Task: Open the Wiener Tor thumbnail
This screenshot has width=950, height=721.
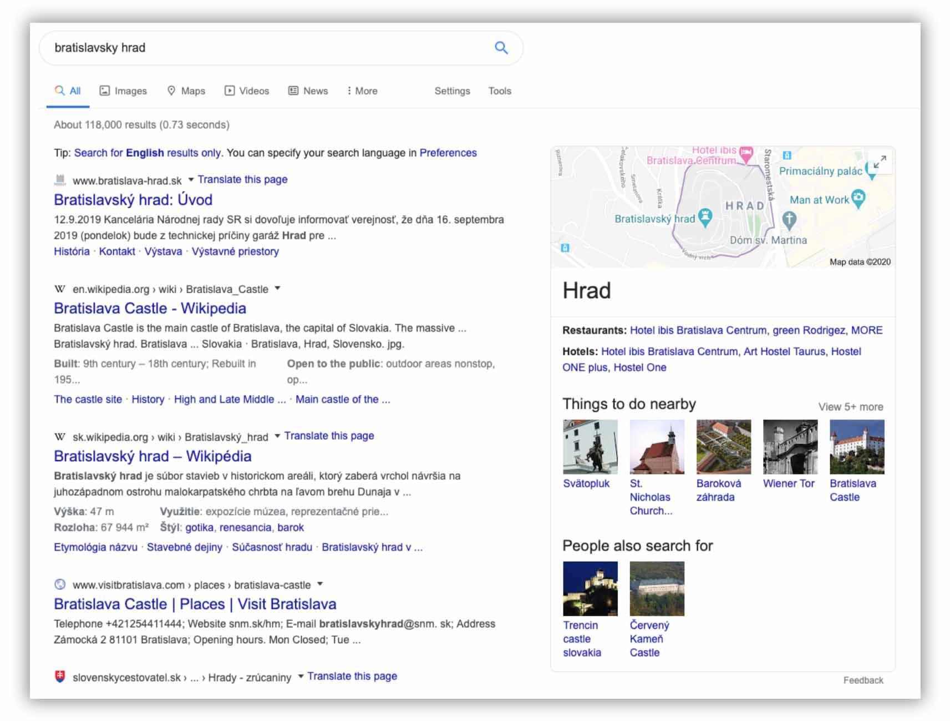Action: point(790,447)
